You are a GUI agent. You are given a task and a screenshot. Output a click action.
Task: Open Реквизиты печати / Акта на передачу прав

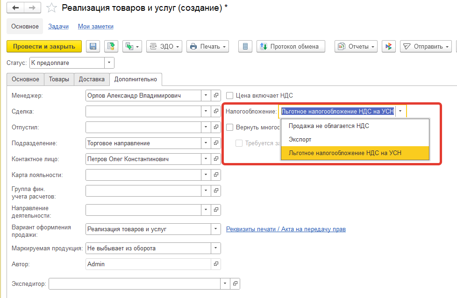(x=286, y=229)
